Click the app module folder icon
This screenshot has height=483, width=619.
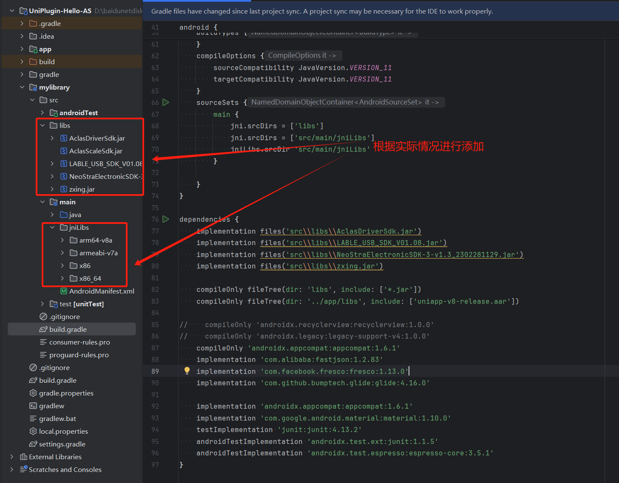pyautogui.click(x=33, y=49)
